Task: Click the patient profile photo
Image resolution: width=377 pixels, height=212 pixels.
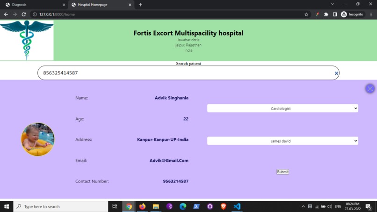Action: 38,139
